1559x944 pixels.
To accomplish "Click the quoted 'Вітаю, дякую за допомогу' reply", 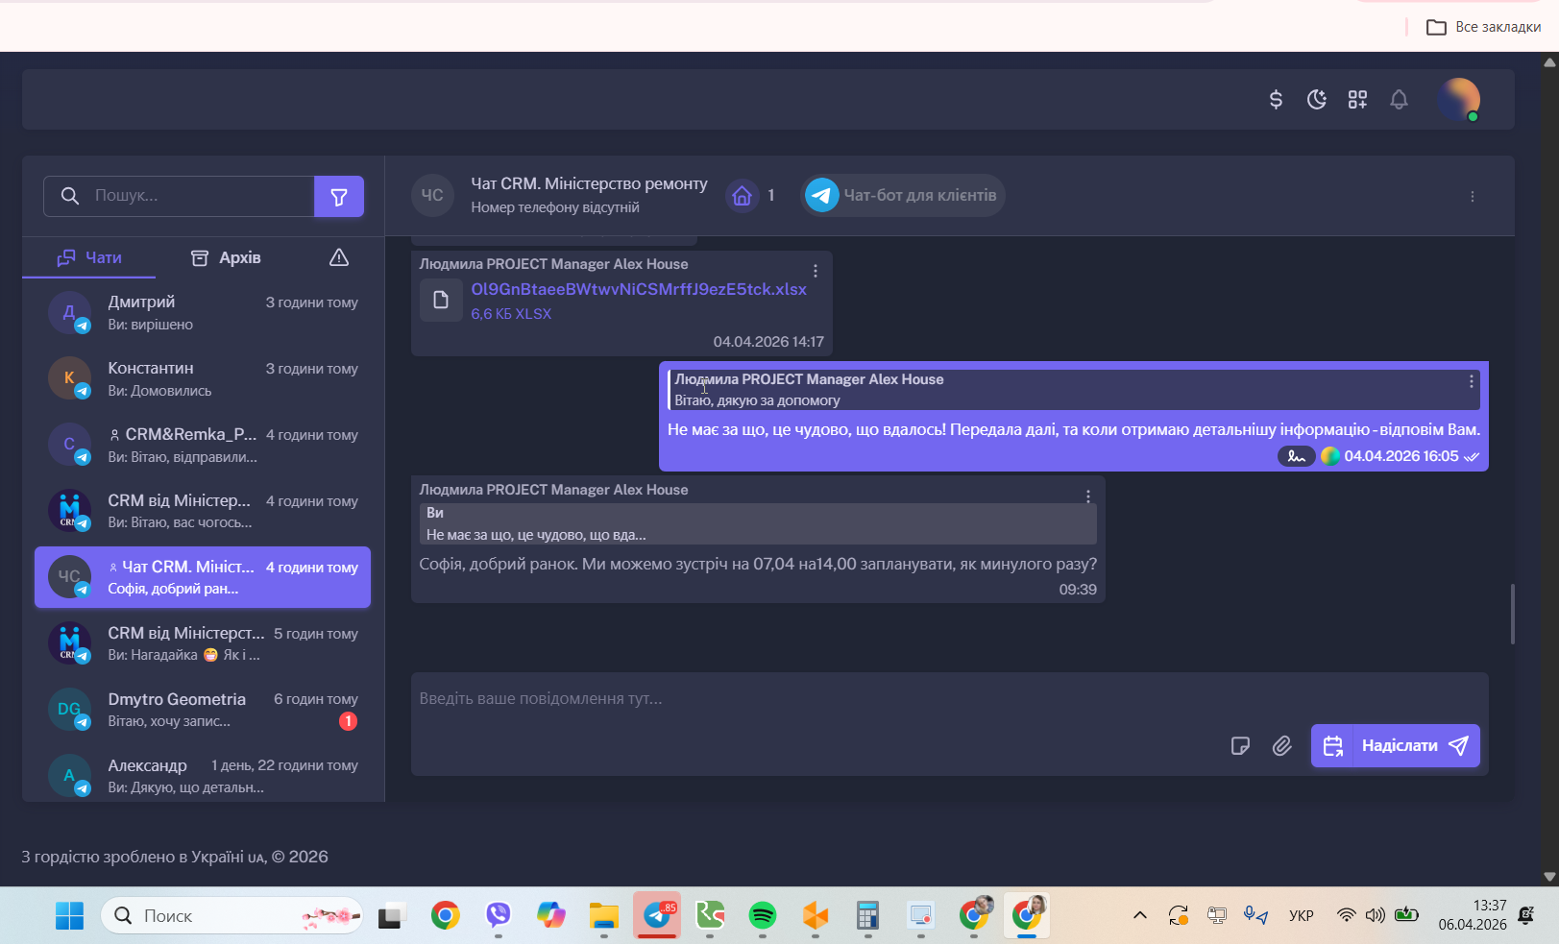I will coord(1074,390).
